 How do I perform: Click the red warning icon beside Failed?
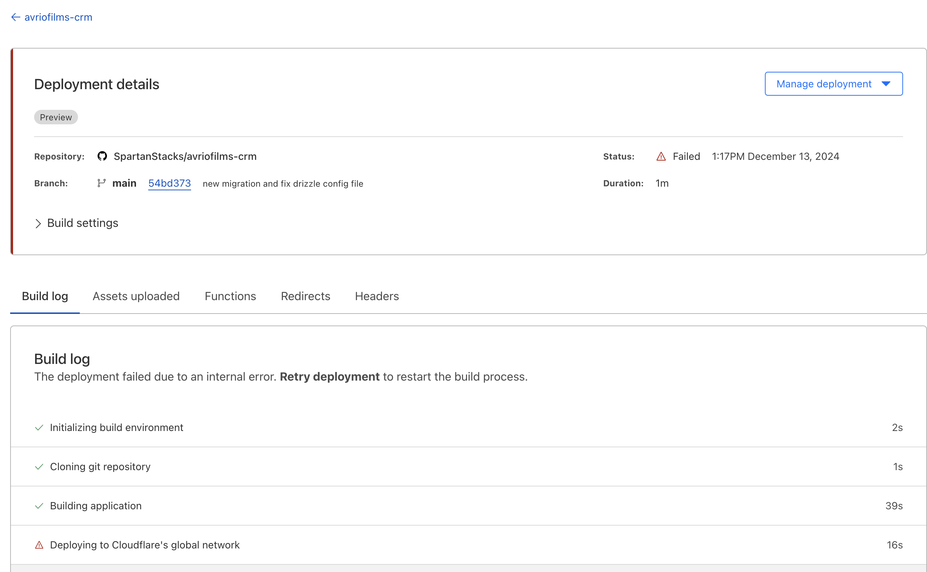pyautogui.click(x=661, y=156)
